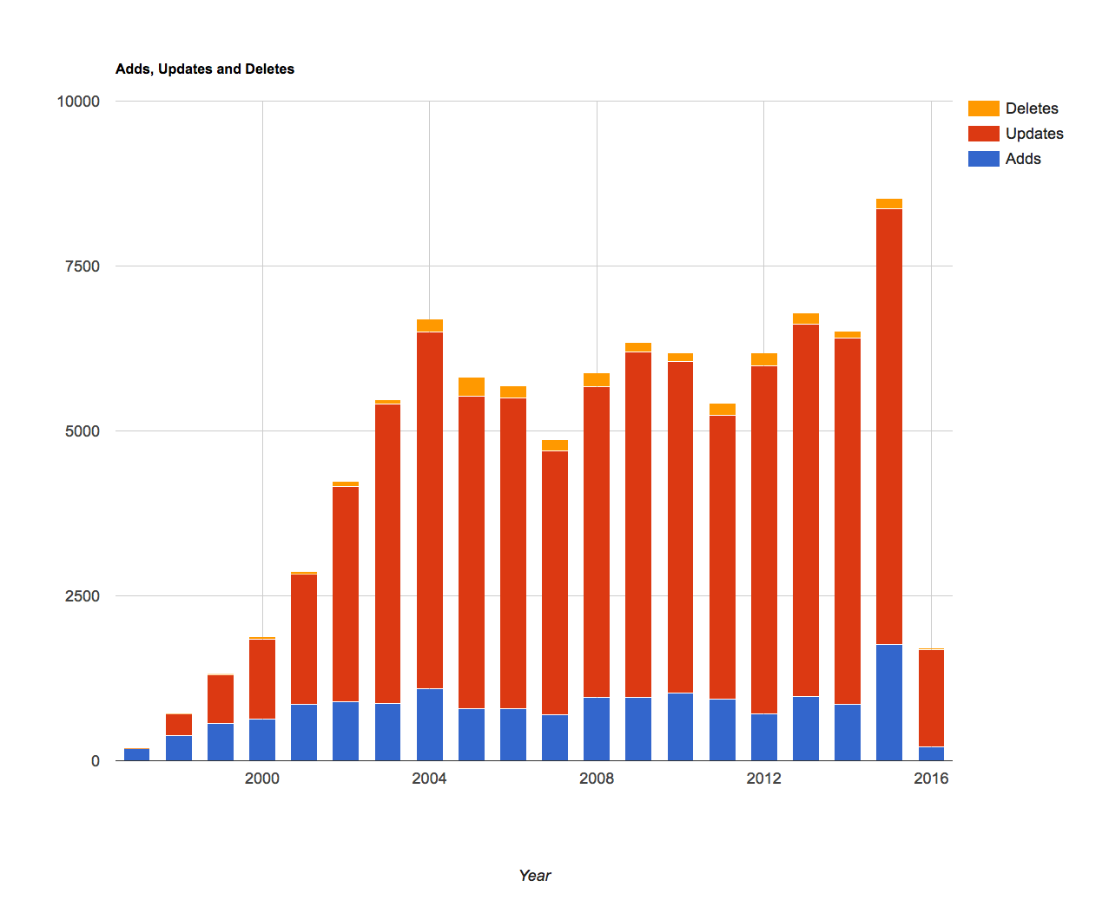Click the blue Adds segment of the 2004 bar
Screen dimensions: 1109x907
(430, 725)
